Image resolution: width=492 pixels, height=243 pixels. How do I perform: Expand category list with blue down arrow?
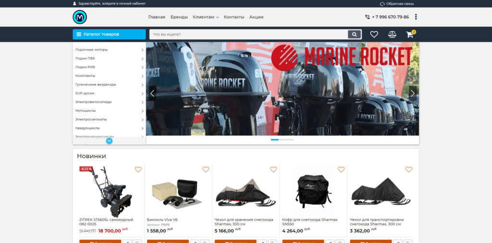(x=109, y=141)
